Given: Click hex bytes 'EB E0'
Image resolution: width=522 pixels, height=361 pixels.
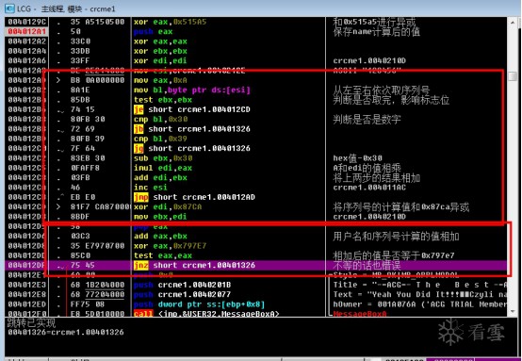Looking at the screenshot, I should pyautogui.click(x=83, y=197).
